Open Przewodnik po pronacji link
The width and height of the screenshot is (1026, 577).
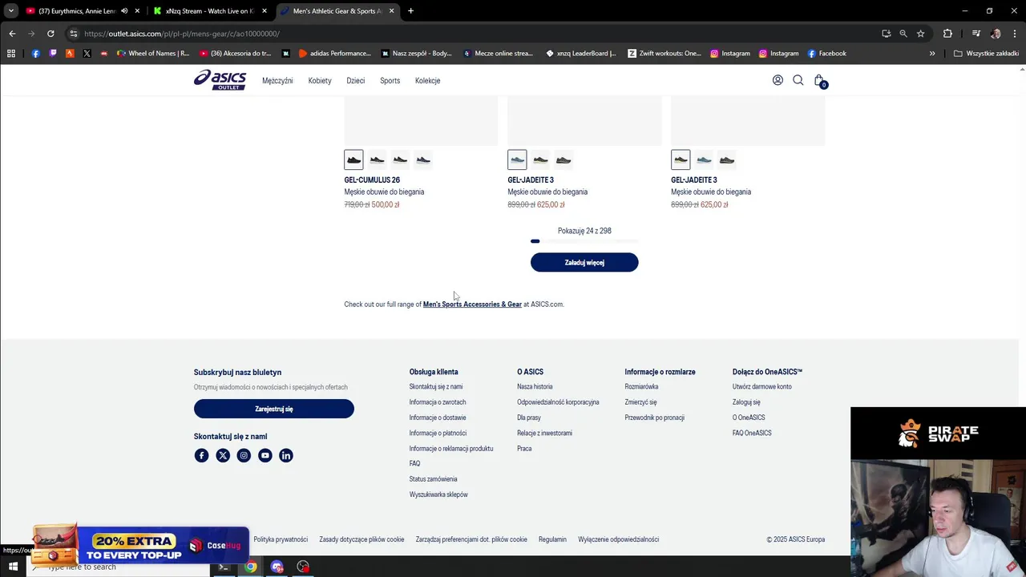pyautogui.click(x=654, y=418)
